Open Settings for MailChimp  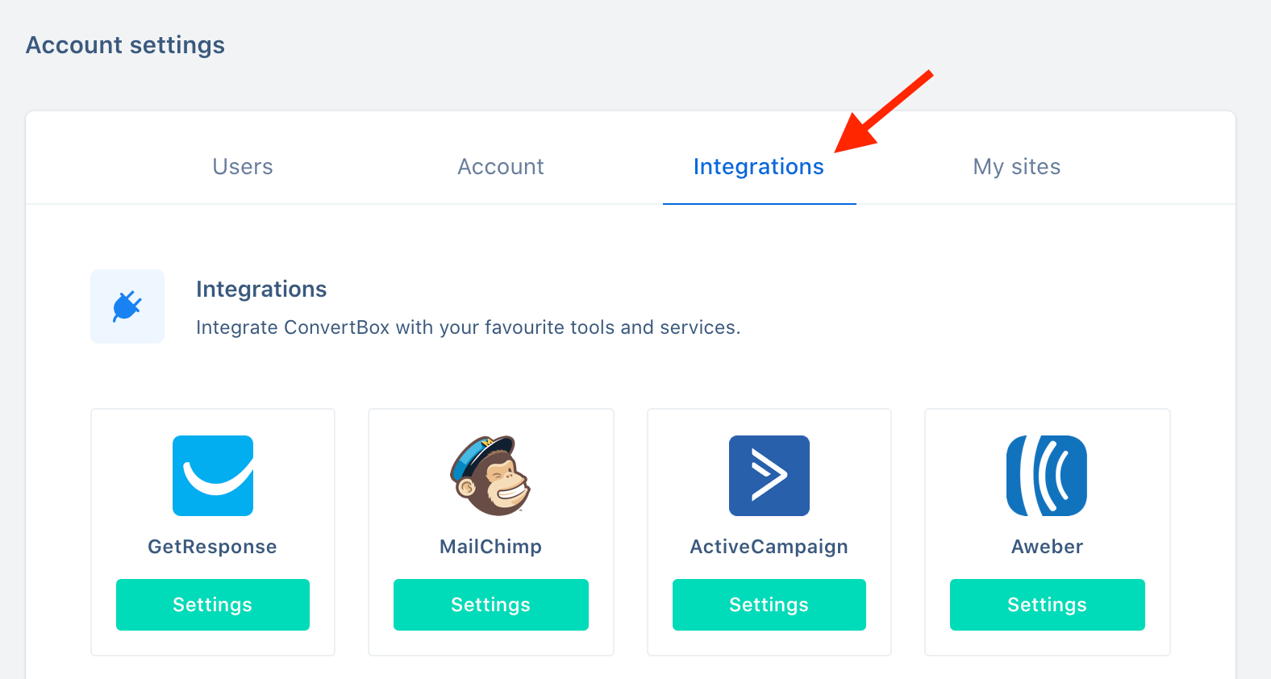point(491,605)
